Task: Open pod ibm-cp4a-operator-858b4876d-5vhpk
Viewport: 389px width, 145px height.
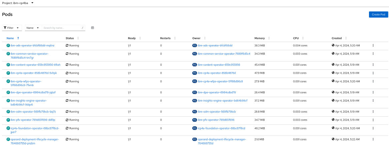Action: point(34,73)
